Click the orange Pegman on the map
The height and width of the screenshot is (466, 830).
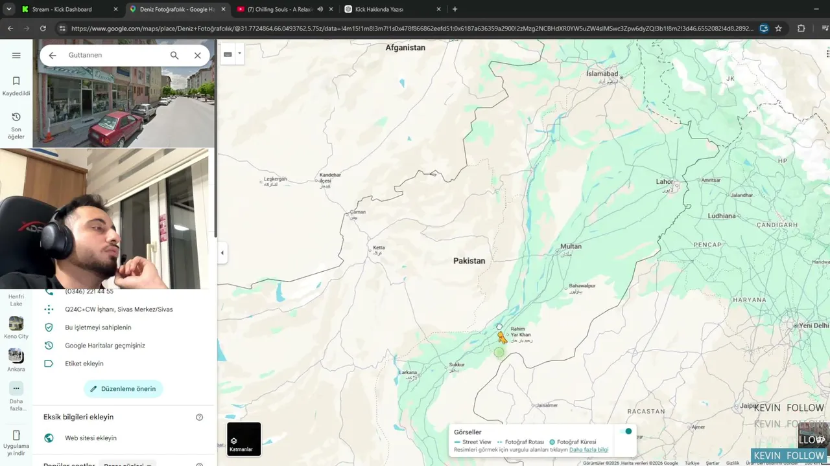click(x=502, y=337)
